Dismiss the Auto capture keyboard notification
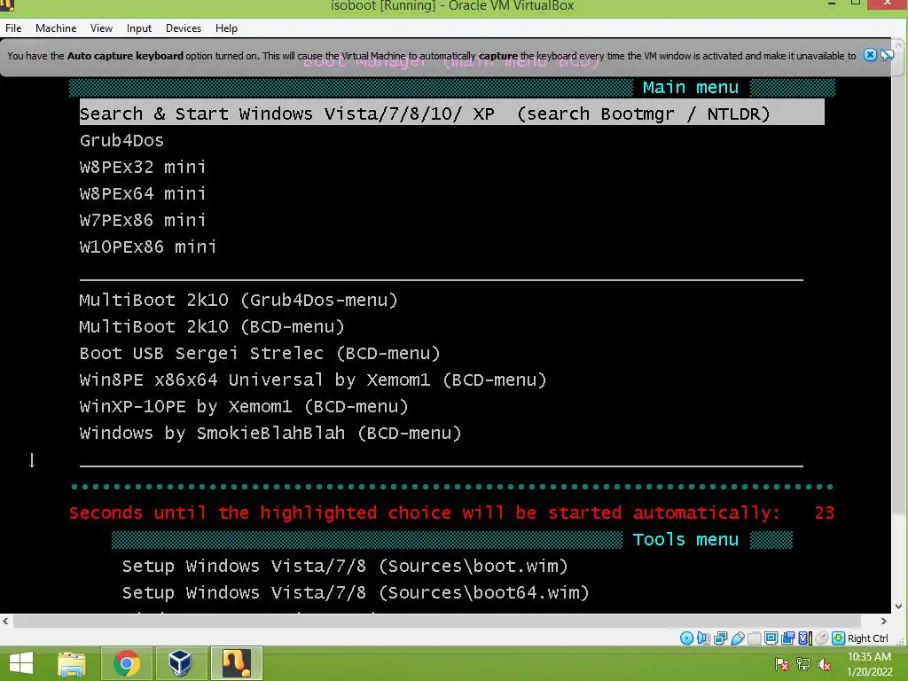 pos(870,55)
